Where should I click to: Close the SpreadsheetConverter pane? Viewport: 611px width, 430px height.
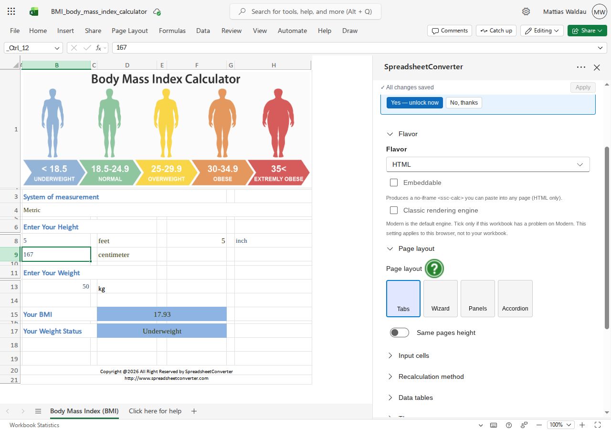[x=597, y=67]
